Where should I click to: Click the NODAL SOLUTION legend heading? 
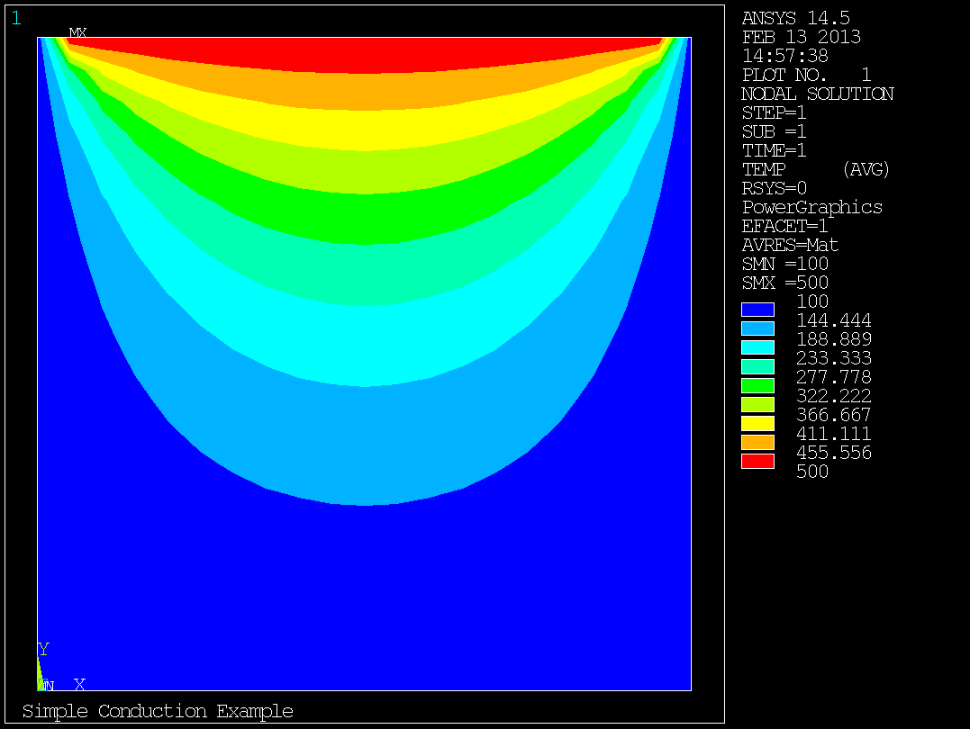817,94
